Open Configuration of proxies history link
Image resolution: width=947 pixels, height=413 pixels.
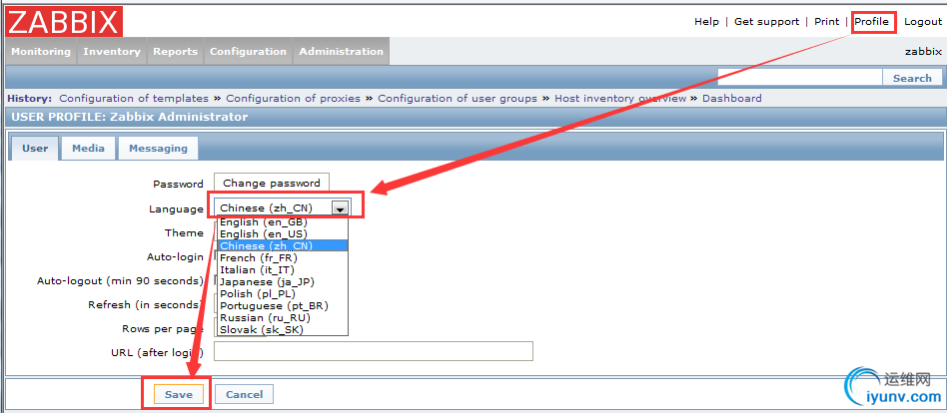pos(293,99)
